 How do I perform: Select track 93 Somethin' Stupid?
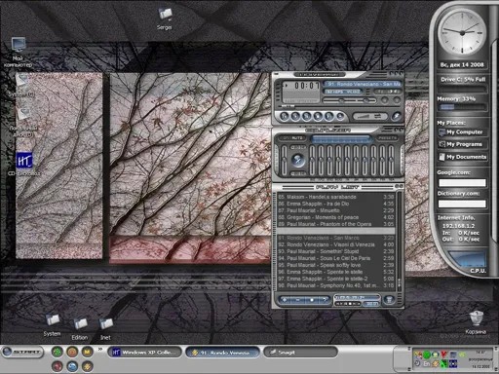pyautogui.click(x=335, y=251)
